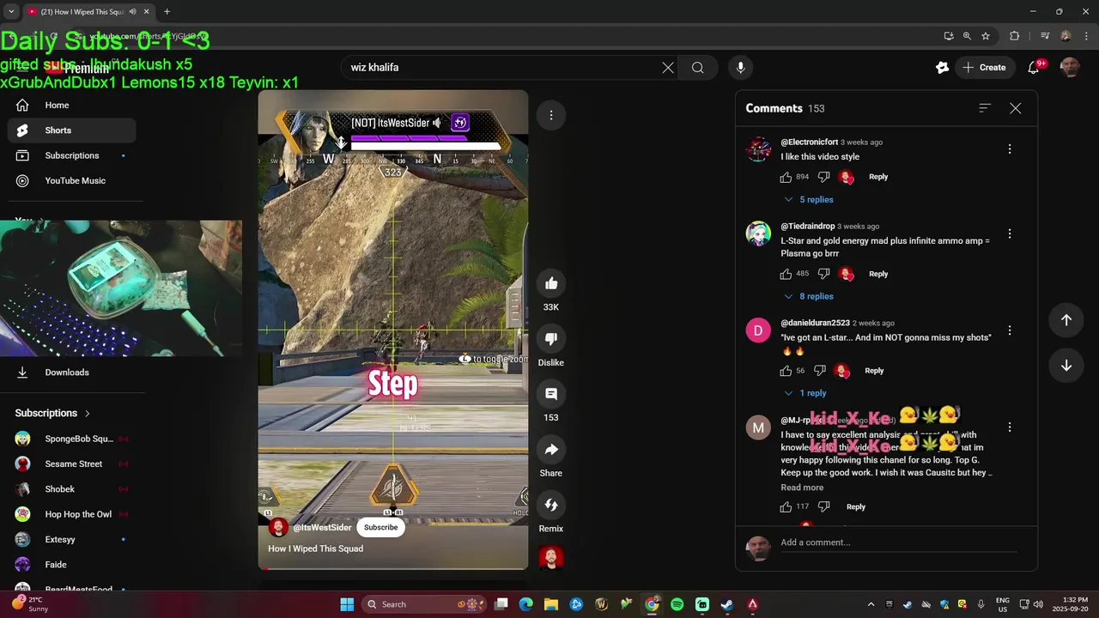This screenshot has width=1099, height=618.
Task: Dislike the @Tiedraindrop comment
Action: pyautogui.click(x=824, y=274)
